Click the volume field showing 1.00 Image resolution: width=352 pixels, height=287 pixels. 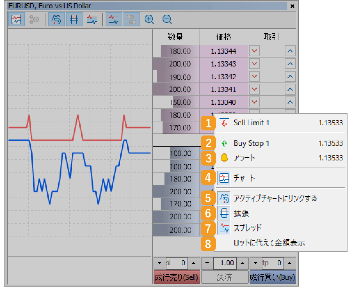pos(225,263)
